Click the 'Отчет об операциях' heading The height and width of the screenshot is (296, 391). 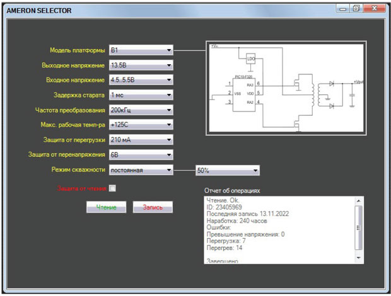(x=232, y=191)
